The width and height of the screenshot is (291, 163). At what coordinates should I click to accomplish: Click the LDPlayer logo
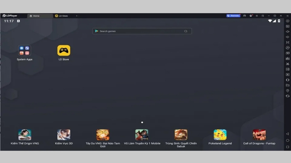pyautogui.click(x=10, y=16)
